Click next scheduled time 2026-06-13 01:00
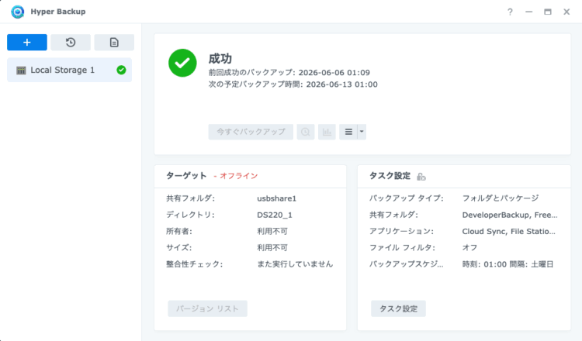The height and width of the screenshot is (341, 582). tap(342, 84)
